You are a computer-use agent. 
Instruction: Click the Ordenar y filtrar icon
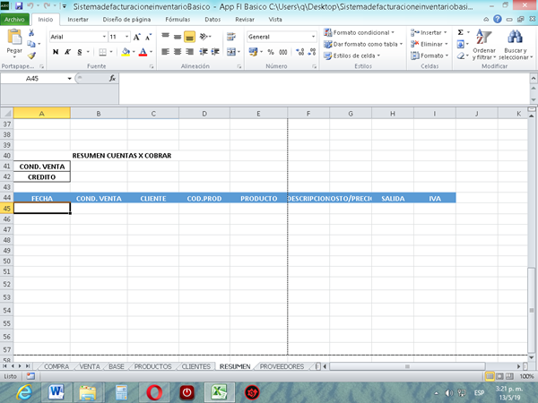[484, 39]
